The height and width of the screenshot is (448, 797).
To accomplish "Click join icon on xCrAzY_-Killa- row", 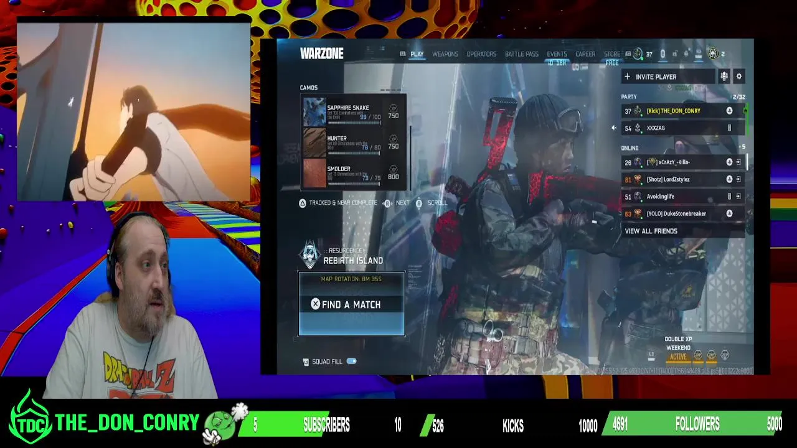I will click(x=738, y=162).
